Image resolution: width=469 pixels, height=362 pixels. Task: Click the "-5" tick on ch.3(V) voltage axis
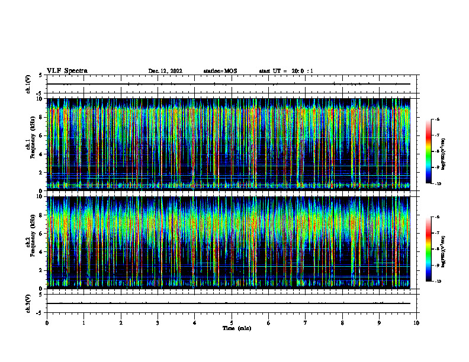click(x=39, y=313)
